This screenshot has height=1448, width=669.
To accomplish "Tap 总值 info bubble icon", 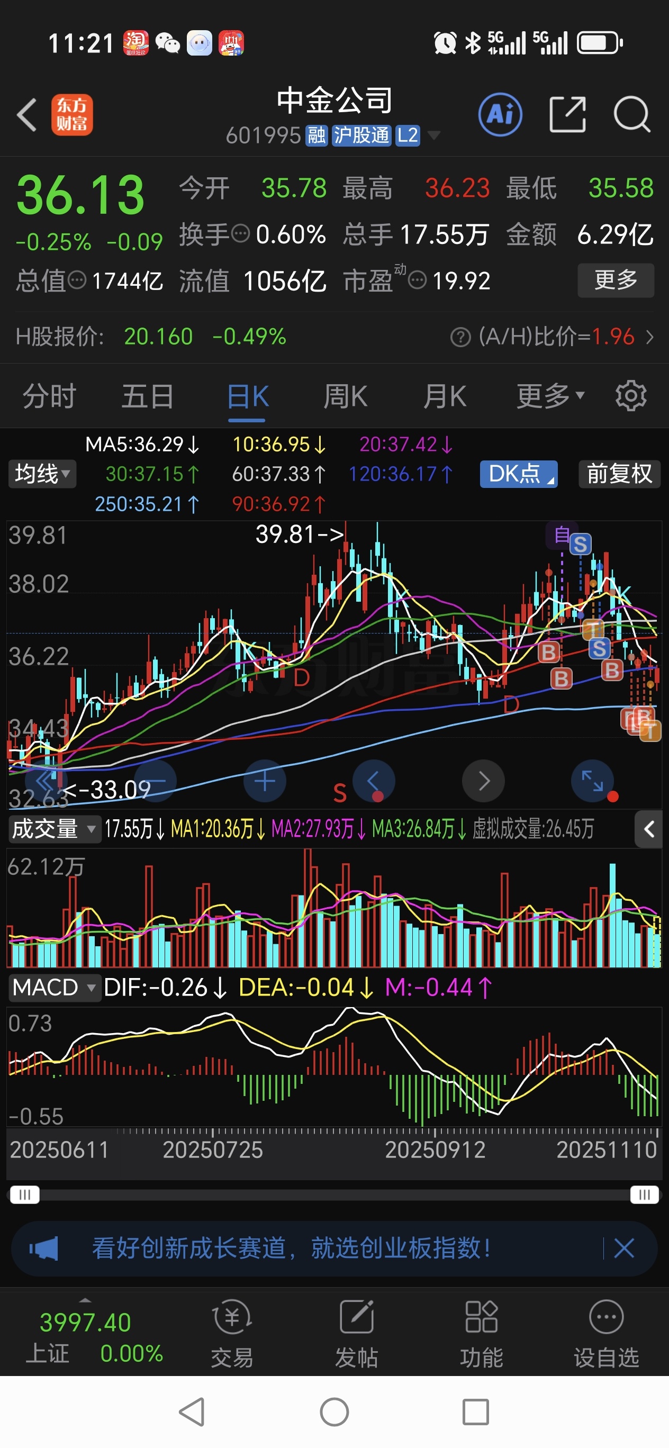I will (x=76, y=279).
